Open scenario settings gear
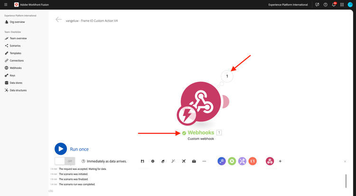This screenshot has width=356, height=196. [x=153, y=161]
